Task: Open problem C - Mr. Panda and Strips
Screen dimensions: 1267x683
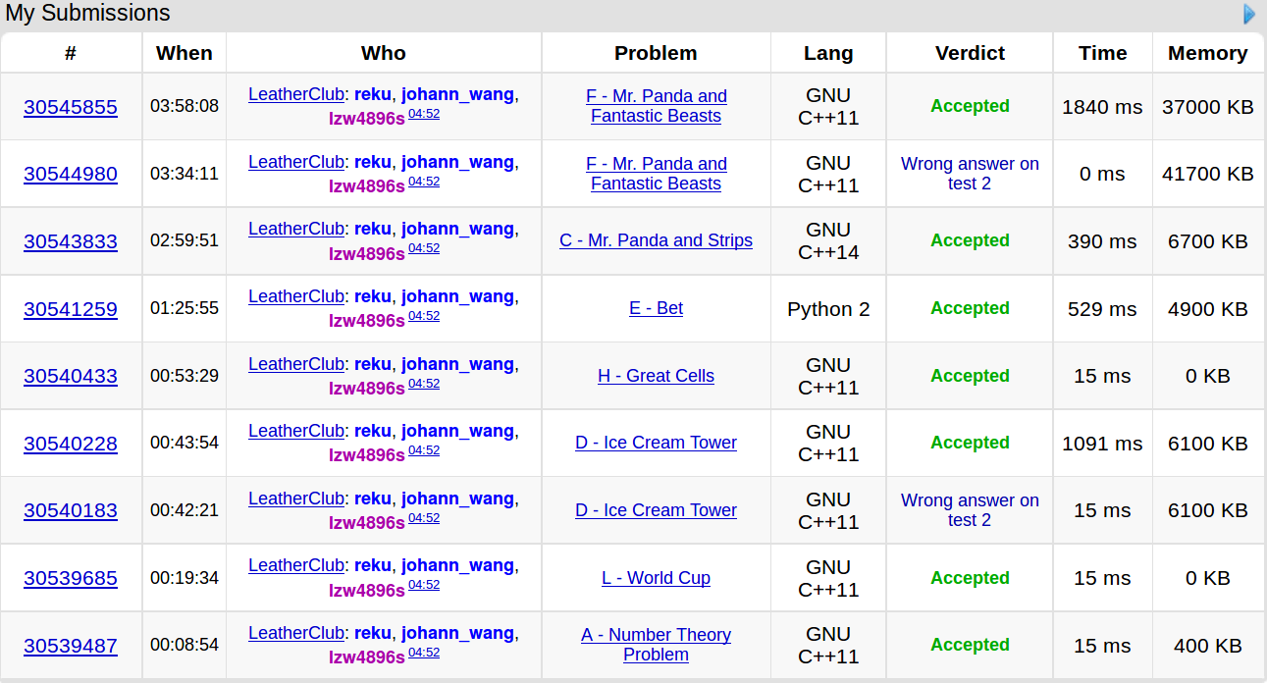Action: [656, 240]
